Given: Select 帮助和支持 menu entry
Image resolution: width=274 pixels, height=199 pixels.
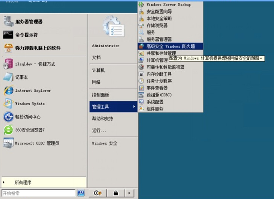Looking at the screenshot, I should [102, 119].
